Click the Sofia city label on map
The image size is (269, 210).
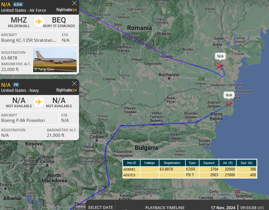coord(97,134)
